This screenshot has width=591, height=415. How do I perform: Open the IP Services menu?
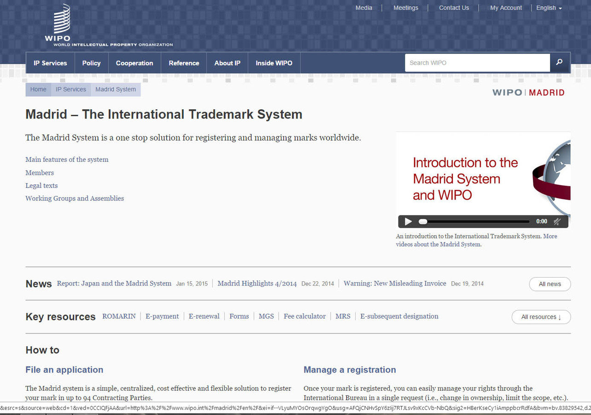(x=50, y=63)
